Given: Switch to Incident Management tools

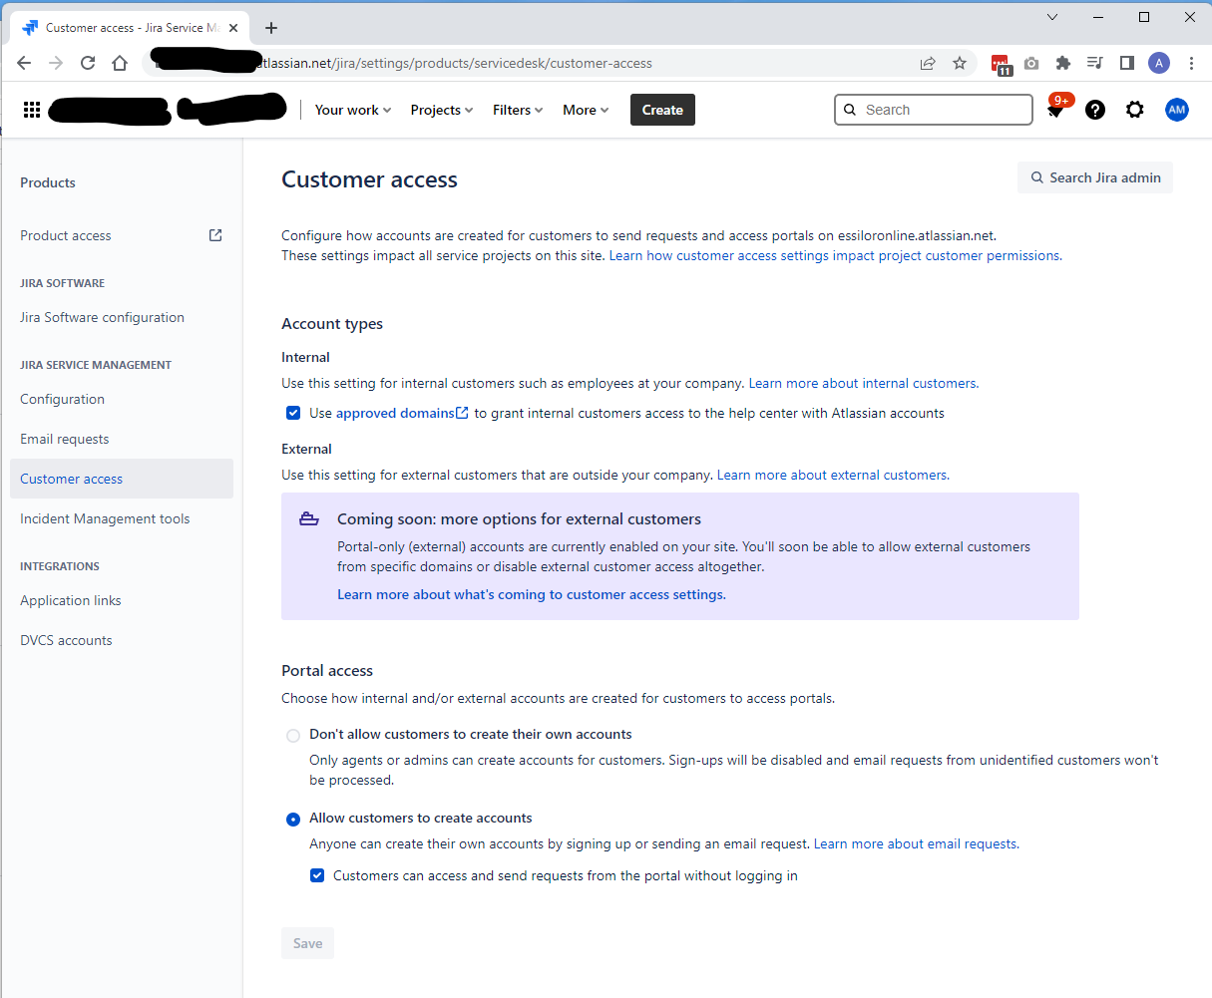Looking at the screenshot, I should (104, 517).
